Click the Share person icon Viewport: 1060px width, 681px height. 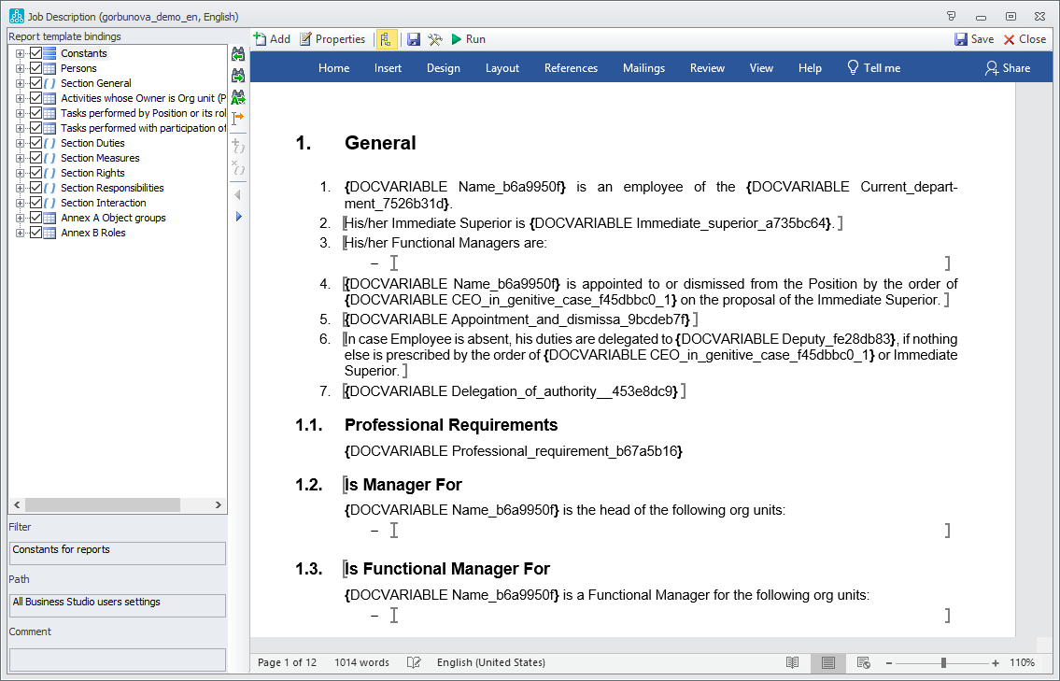click(x=991, y=67)
